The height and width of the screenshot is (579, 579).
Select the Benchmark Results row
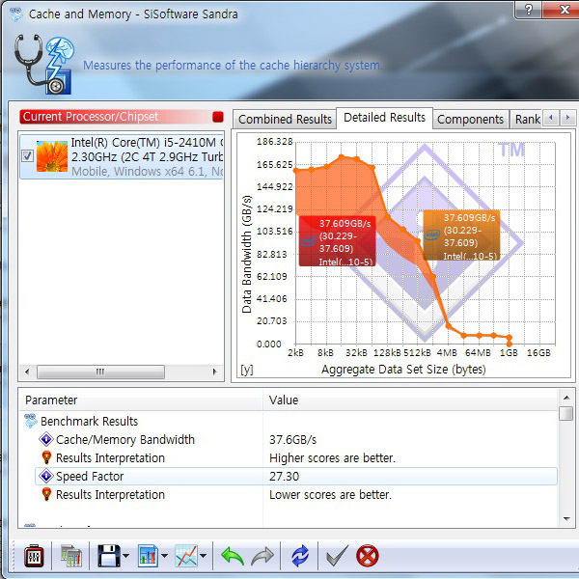[288, 422]
